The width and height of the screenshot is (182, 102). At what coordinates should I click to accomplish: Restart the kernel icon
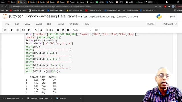(x=63, y=30)
